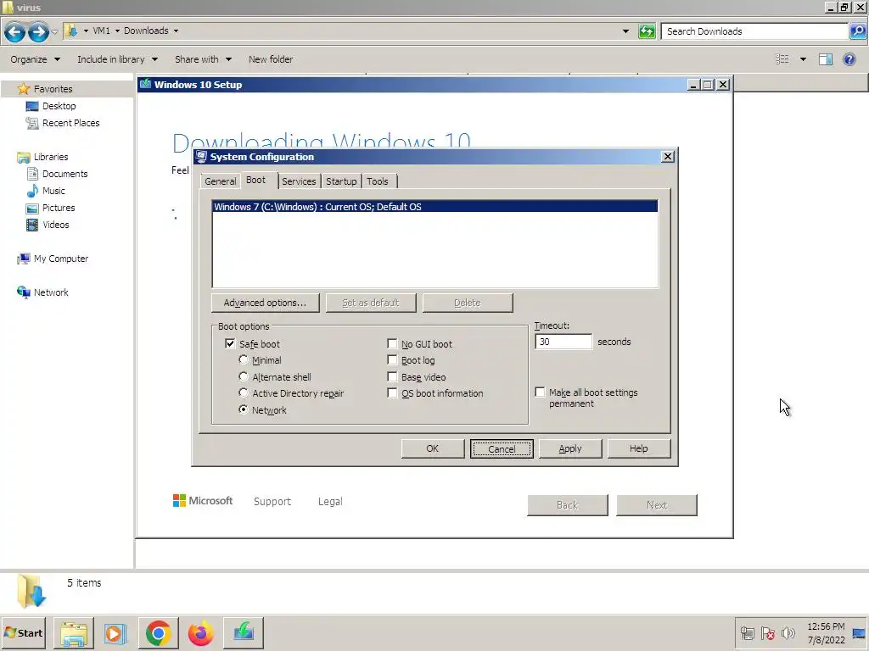Click the Back navigation arrow in Explorer
The height and width of the screenshot is (651, 869).
point(15,32)
